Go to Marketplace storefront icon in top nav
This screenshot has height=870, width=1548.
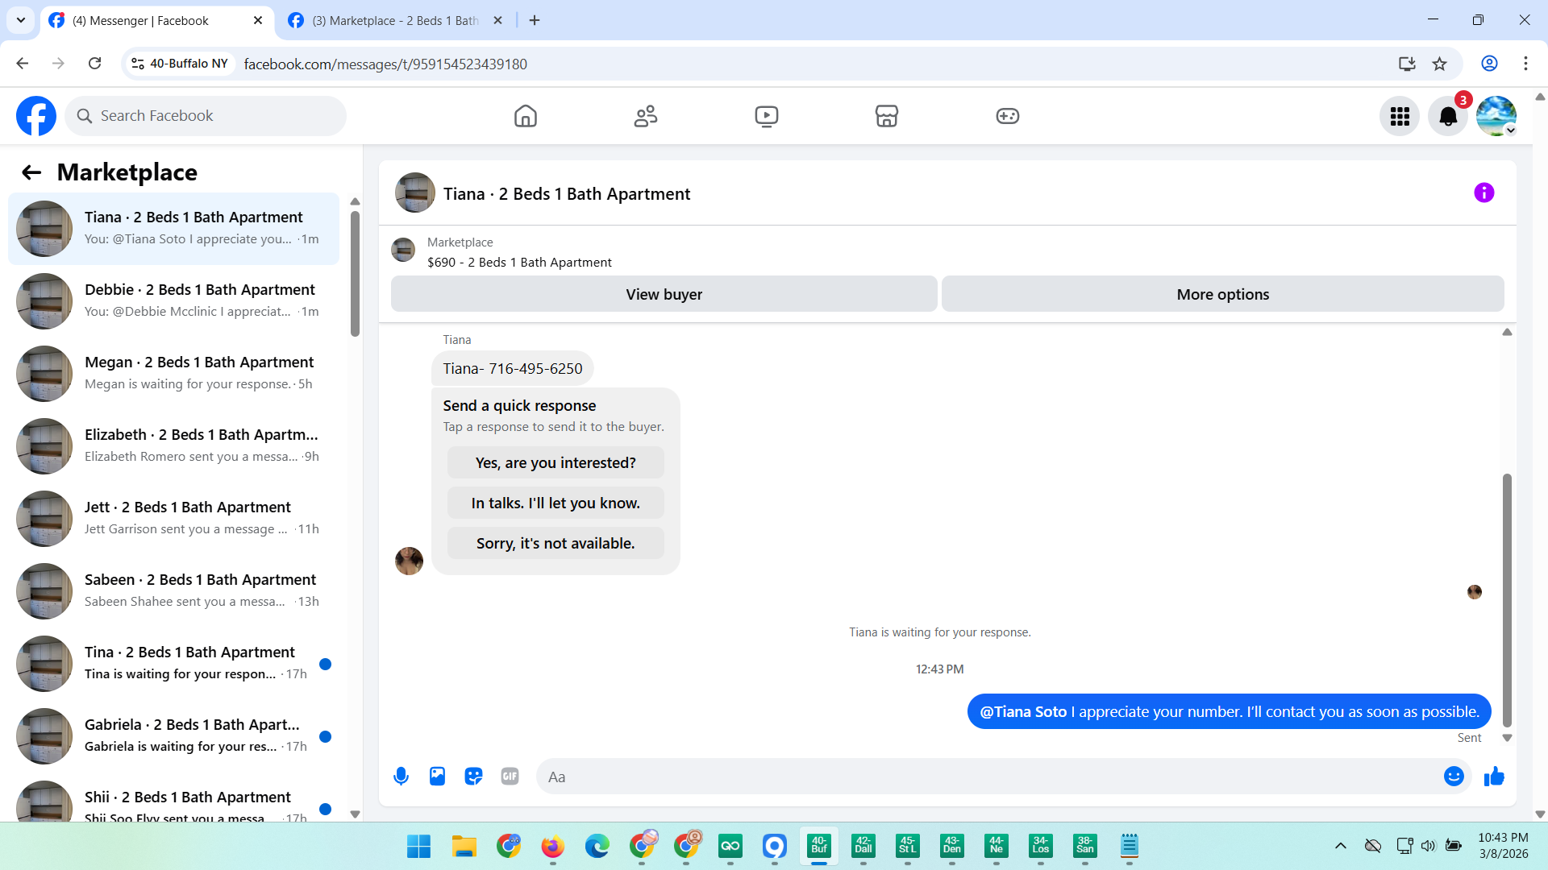[x=886, y=117]
